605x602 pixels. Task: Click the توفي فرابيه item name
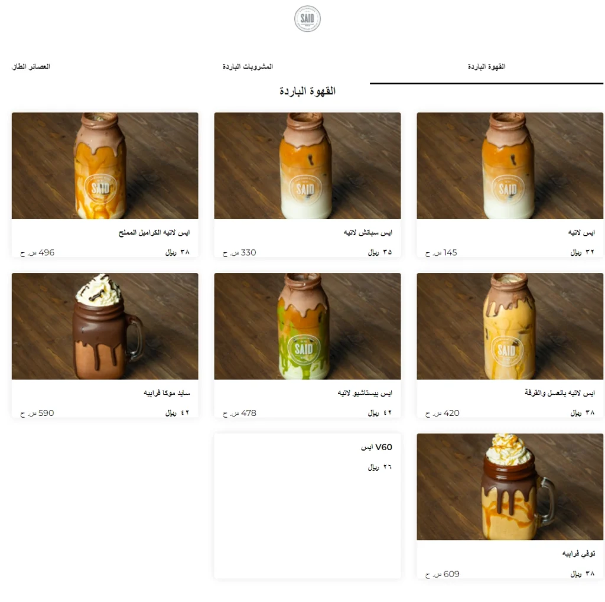[578, 554]
